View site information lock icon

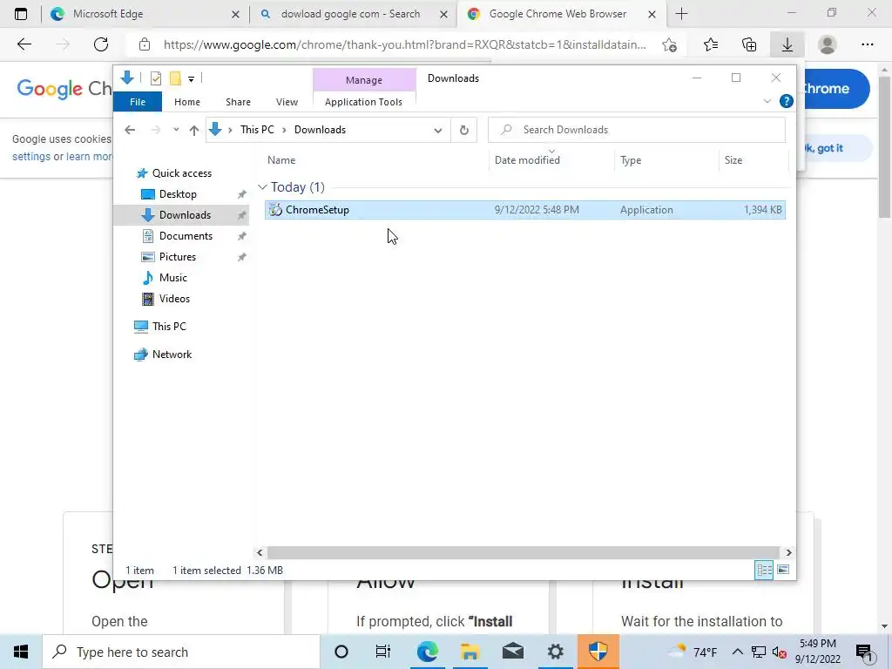145,44
